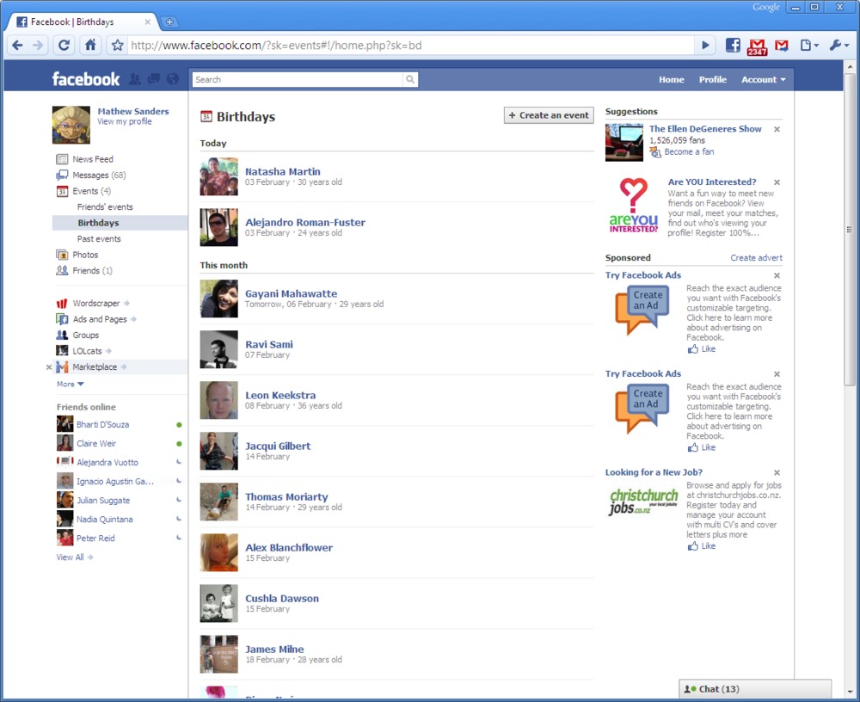Reload the page with refresh icon

pos(64,46)
